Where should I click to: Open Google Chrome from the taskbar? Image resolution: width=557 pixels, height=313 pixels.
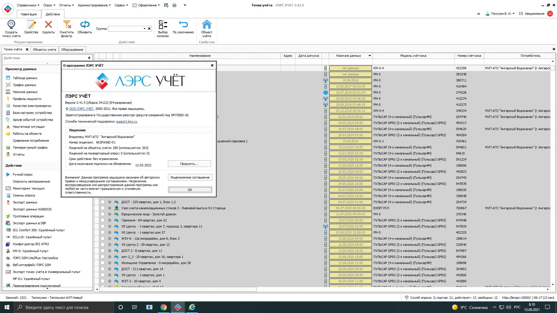[164, 307]
